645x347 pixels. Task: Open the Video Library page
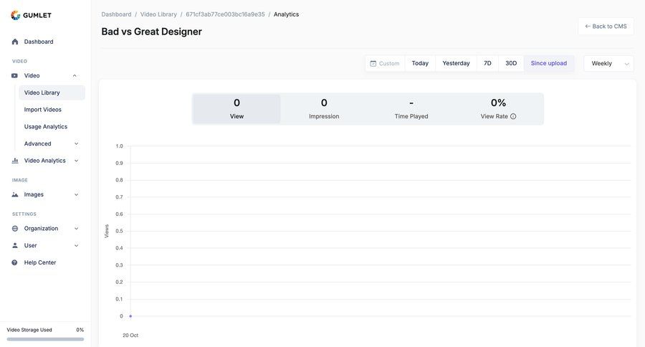click(x=52, y=92)
